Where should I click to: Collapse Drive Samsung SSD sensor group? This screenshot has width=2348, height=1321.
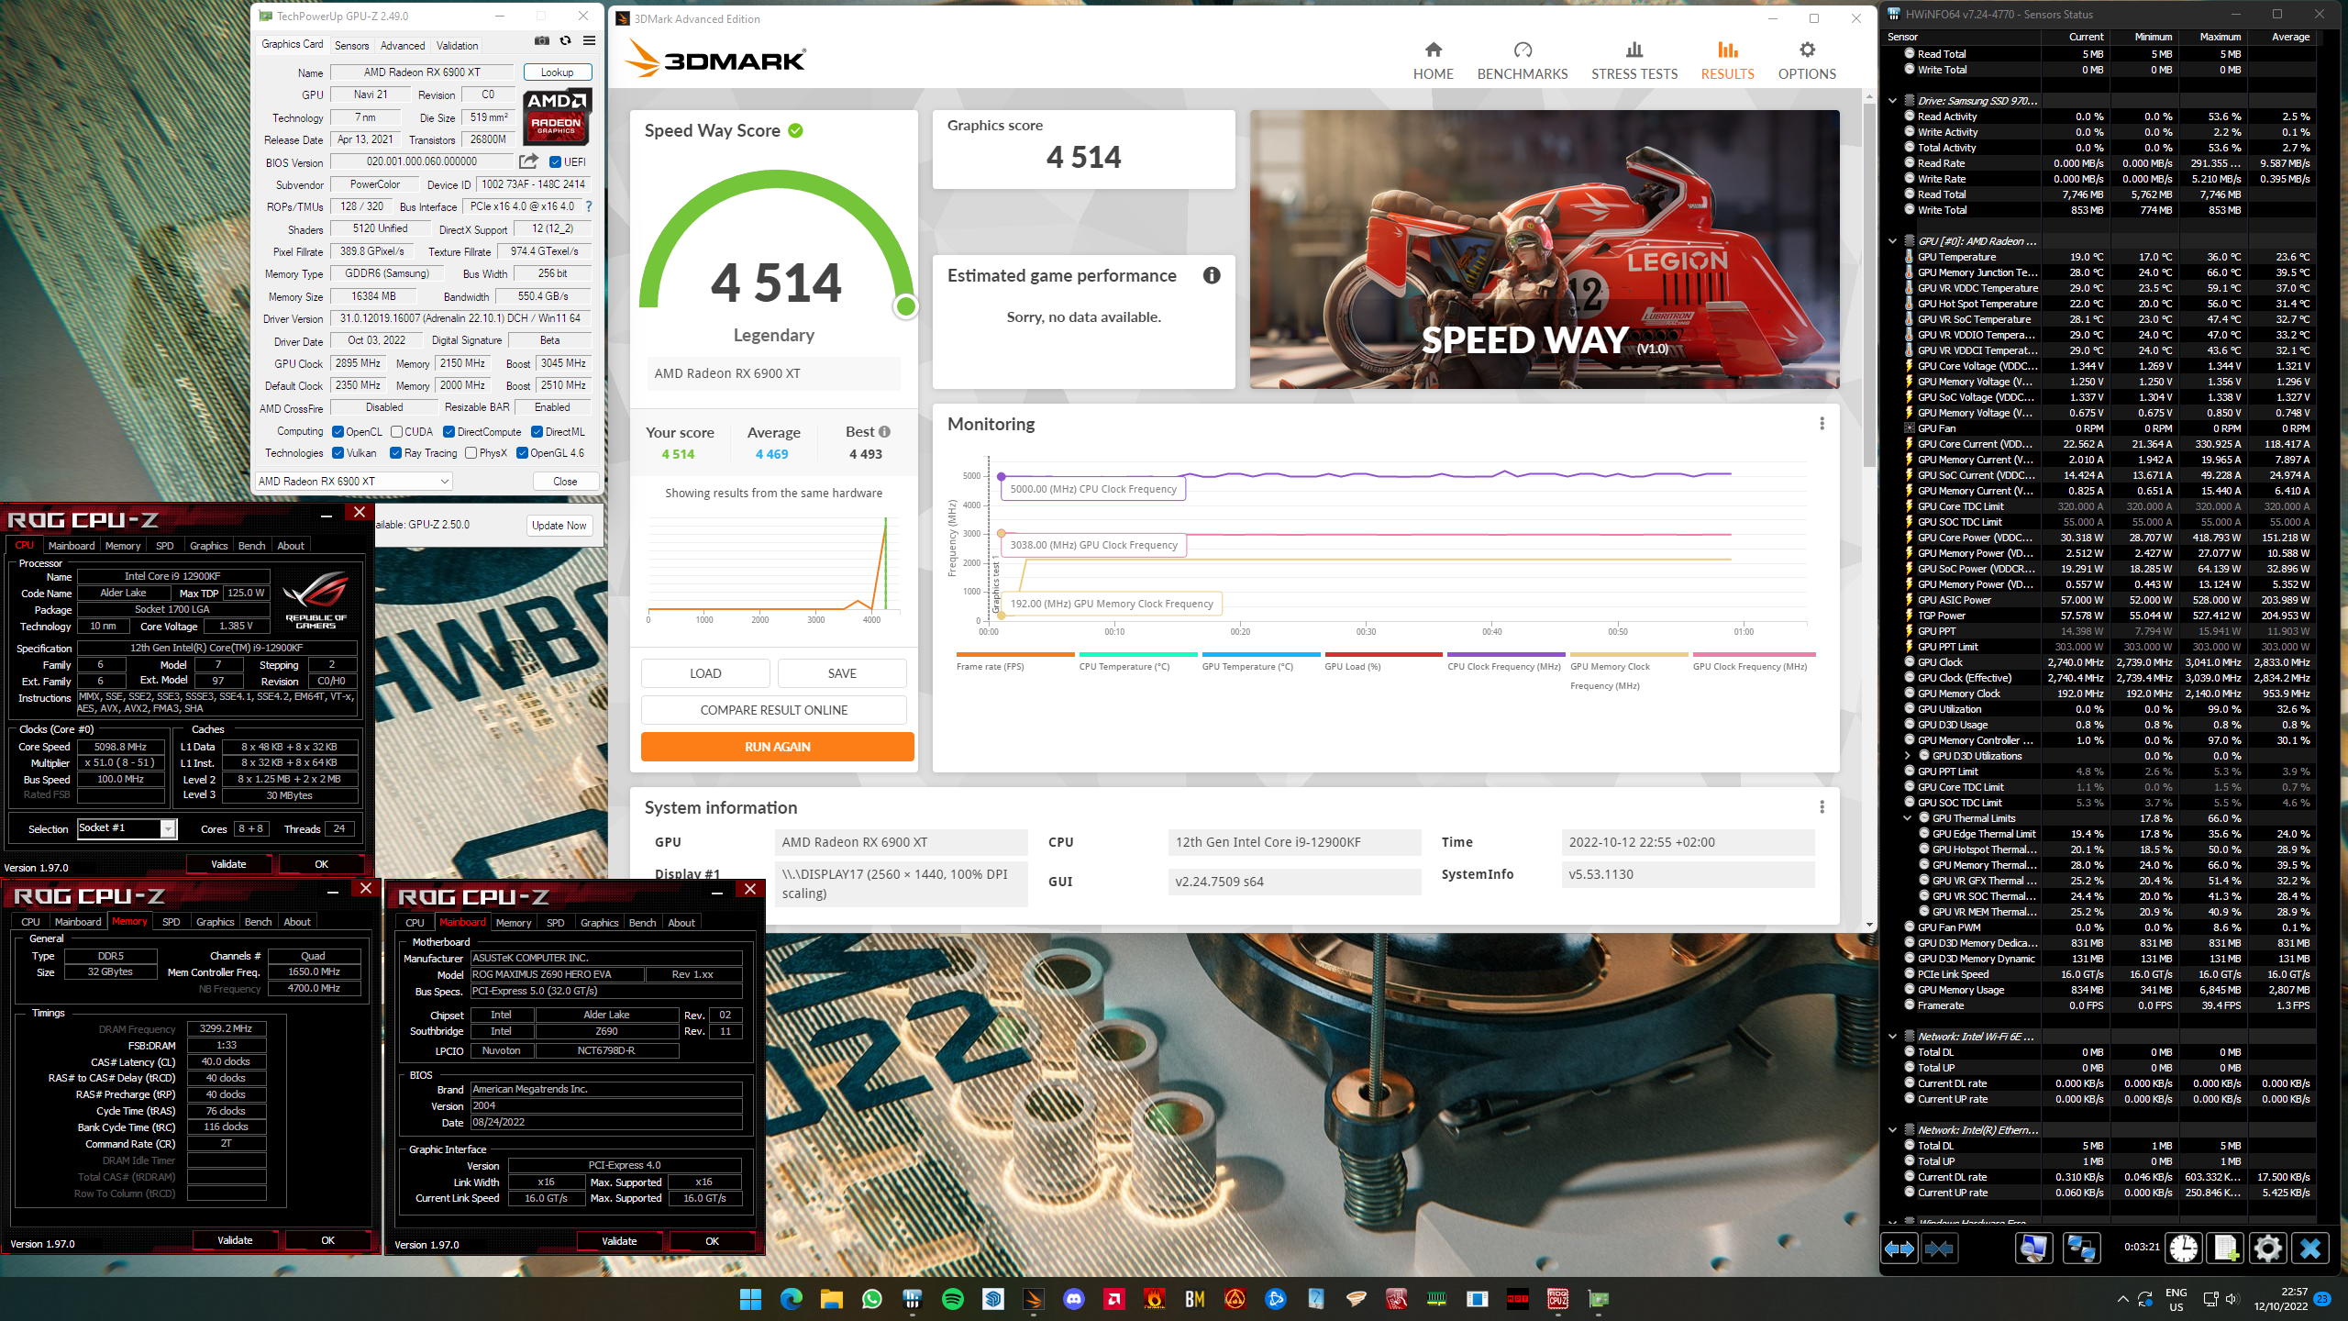pos(1892,101)
